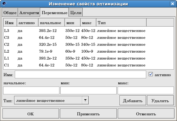The height and width of the screenshot is (121, 177).
Task: Sort by the Имя column header
Action: [10, 23]
